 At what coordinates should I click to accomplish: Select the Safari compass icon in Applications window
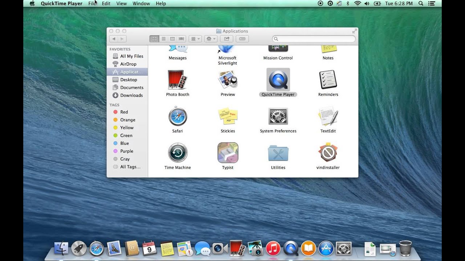tap(178, 116)
